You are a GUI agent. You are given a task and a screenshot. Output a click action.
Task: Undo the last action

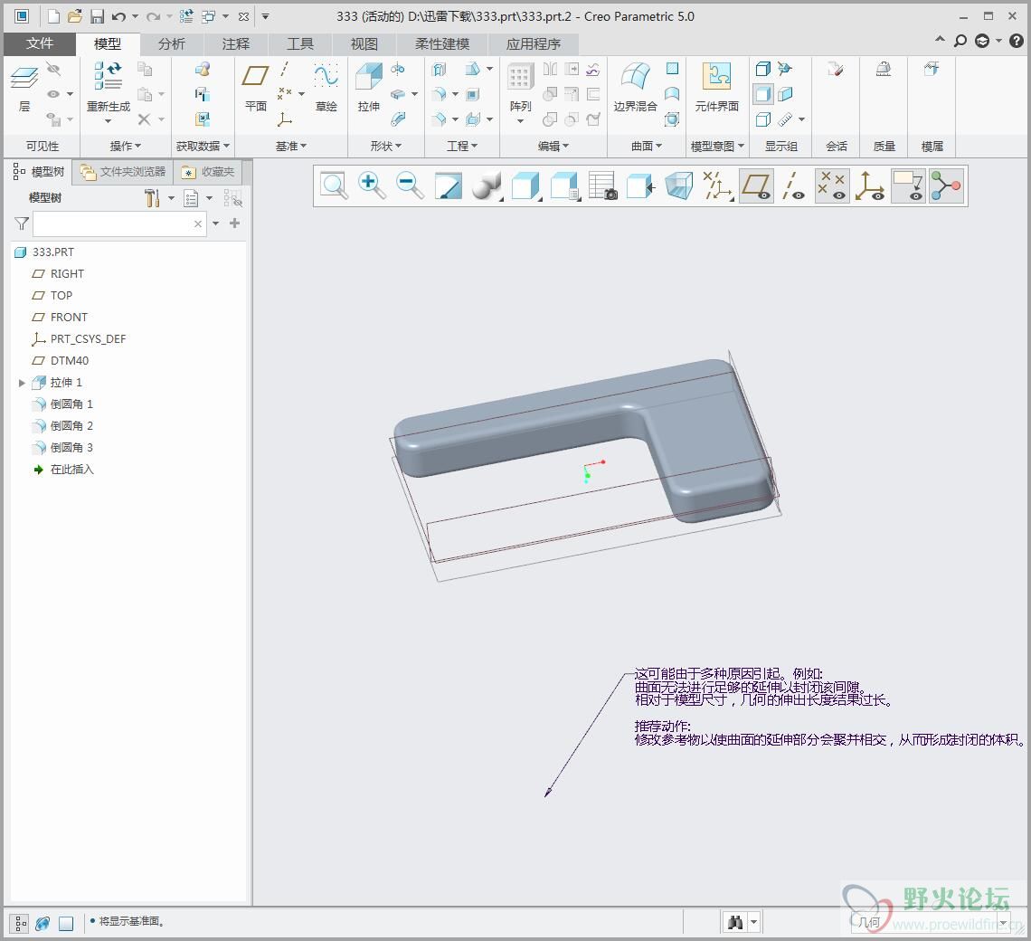click(118, 16)
